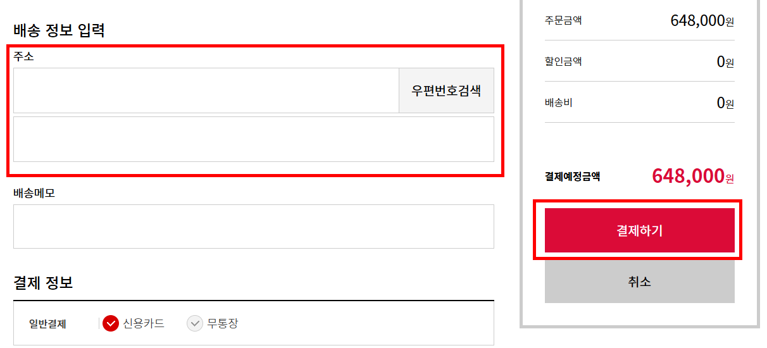Image resolution: width=767 pixels, height=348 pixels.
Task: Click the 할인금액 row label
Action: pyautogui.click(x=563, y=61)
